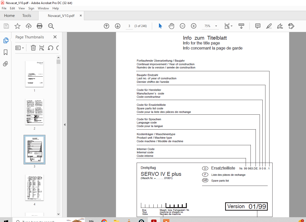Viewport: 306px width, 222px height.
Task: Go to previous page arrow
Action: [106, 26]
